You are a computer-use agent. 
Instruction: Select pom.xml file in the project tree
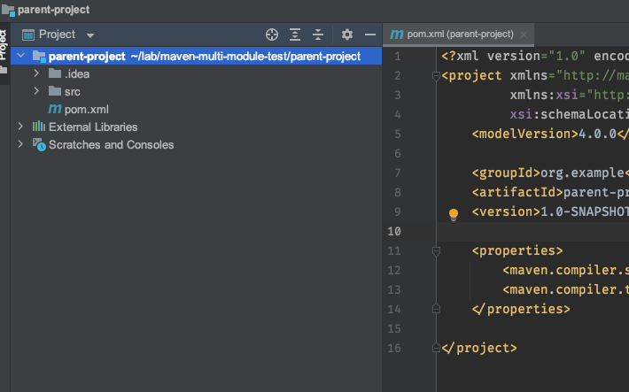86,110
